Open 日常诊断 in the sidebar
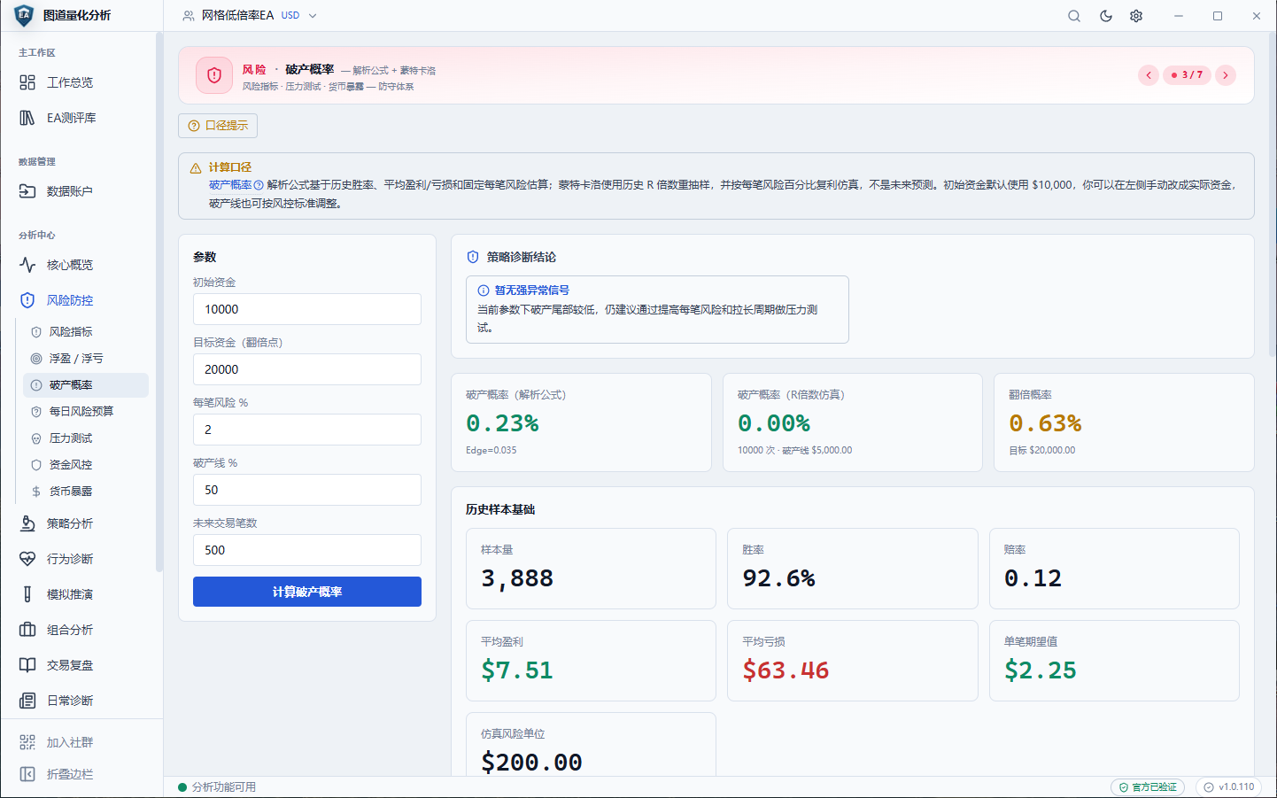Screen dimensions: 1277x798 (x=82, y=701)
